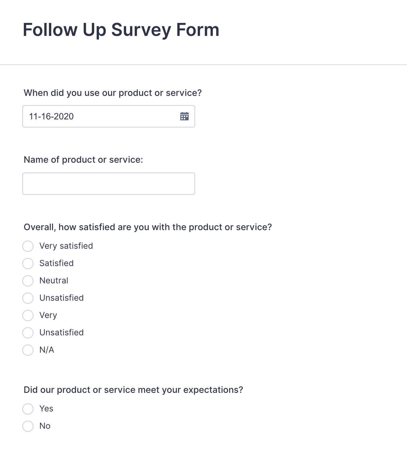Select the No radio circle for expectations
Screen dimensions: 407x451
coord(28,426)
